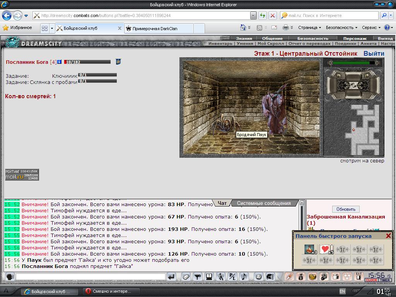Expand the Print icon dropdown arrow
The height and width of the screenshot is (297, 396).
[292, 27]
